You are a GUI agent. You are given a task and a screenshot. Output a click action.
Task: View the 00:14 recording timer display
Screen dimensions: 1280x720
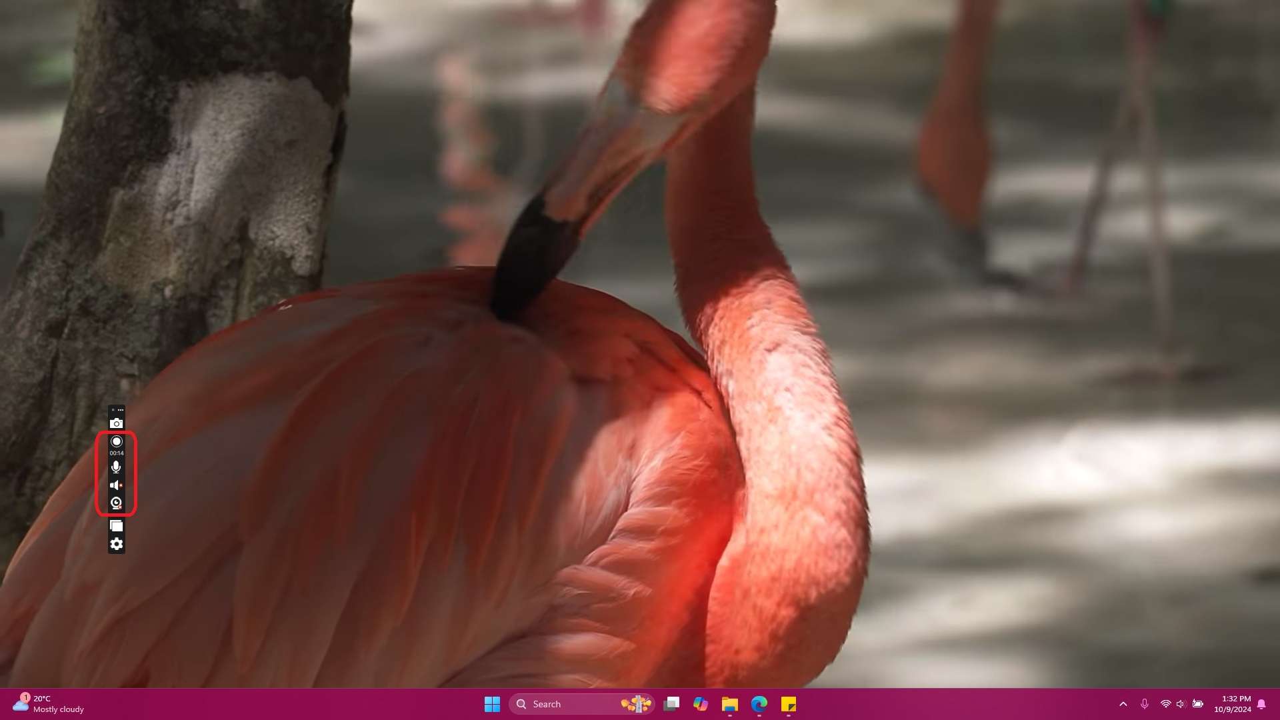tap(115, 452)
